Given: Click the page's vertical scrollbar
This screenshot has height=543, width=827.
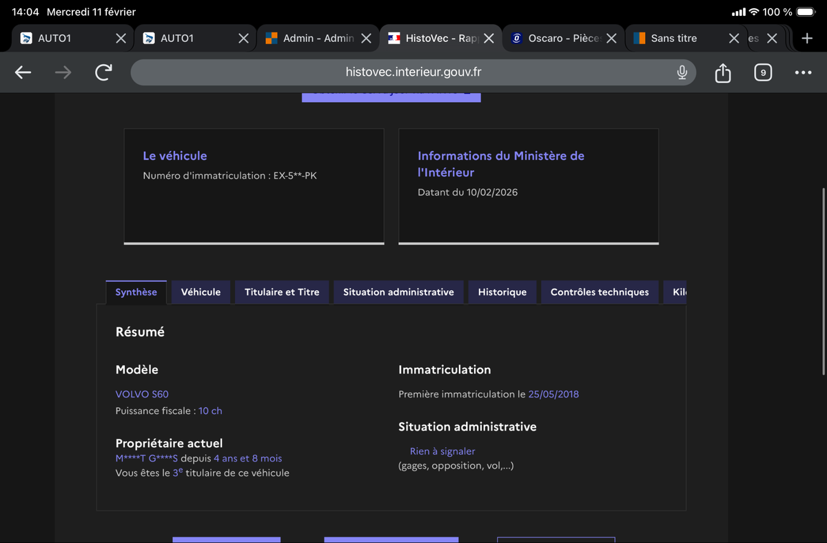Looking at the screenshot, I should (x=824, y=281).
